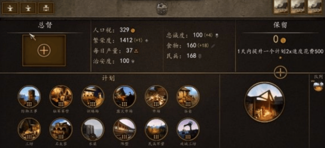Open the second anvil workshop icon

click(28, 8)
